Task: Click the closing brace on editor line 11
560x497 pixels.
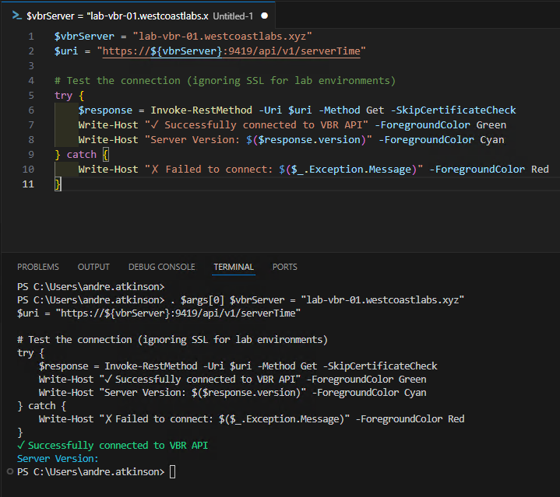Action: tap(58, 184)
